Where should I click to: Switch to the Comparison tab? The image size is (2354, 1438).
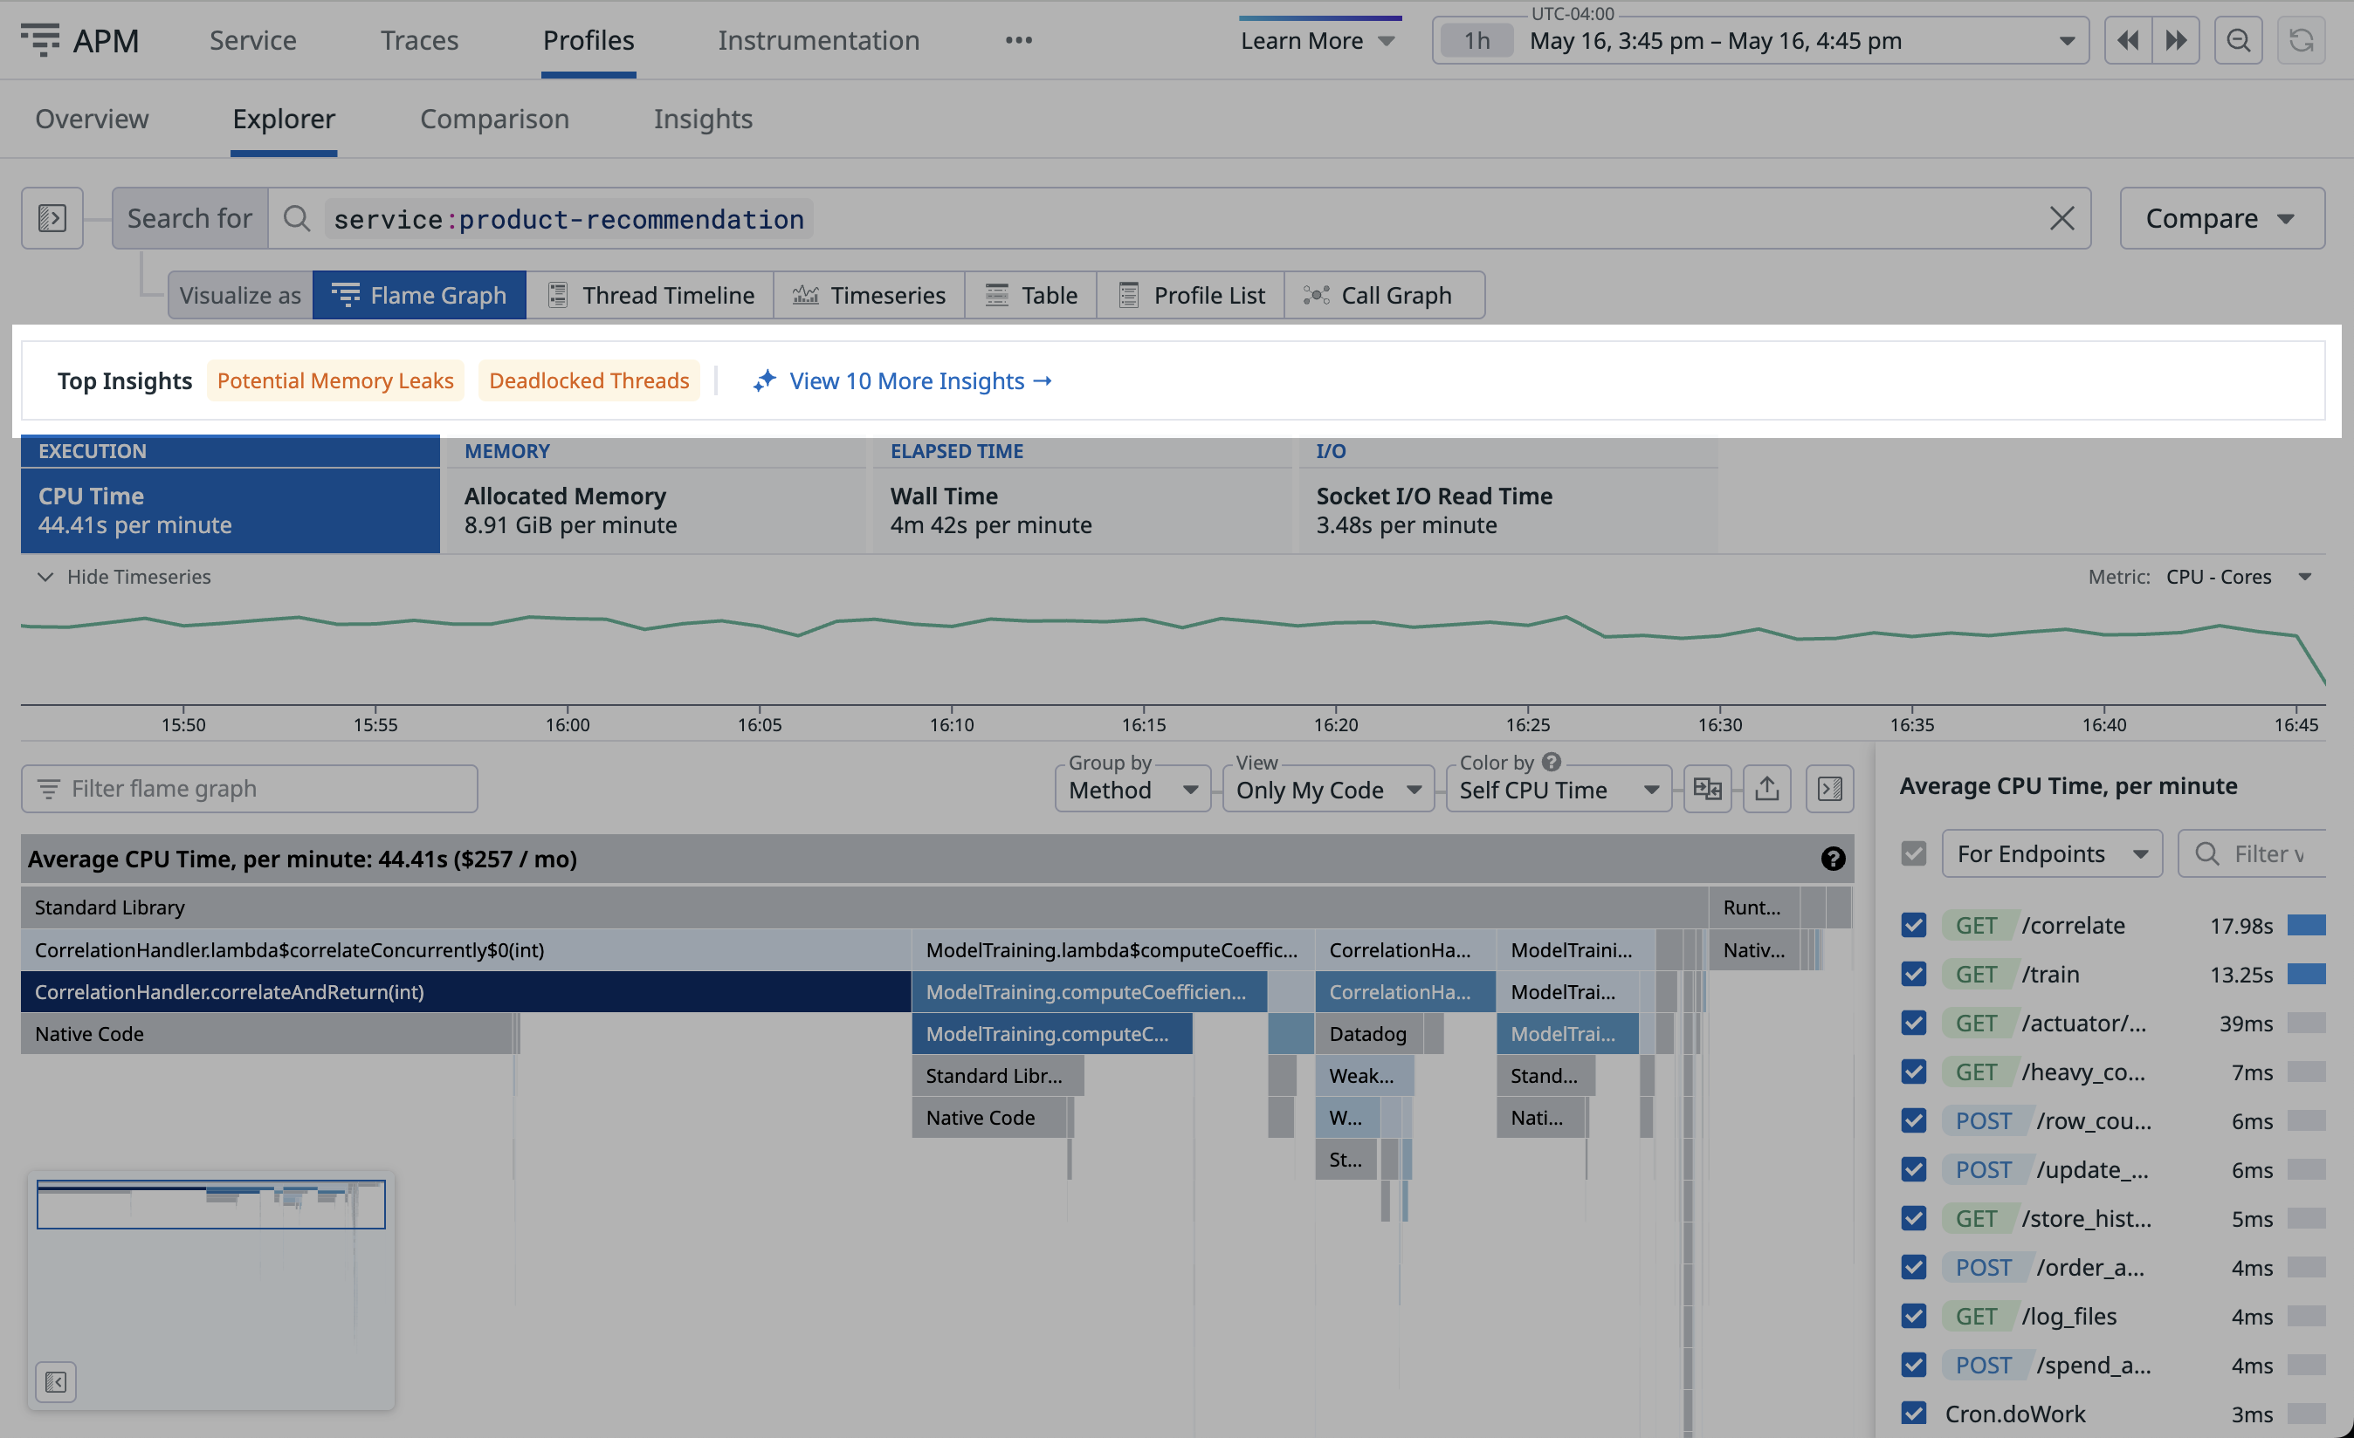[x=494, y=119]
